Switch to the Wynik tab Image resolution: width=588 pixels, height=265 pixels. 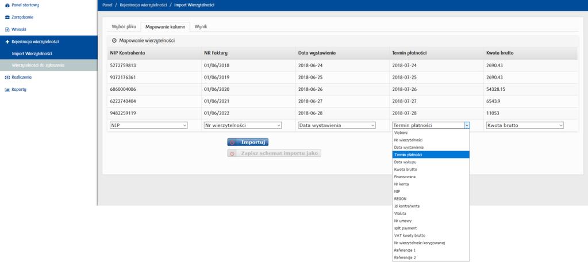pos(201,26)
